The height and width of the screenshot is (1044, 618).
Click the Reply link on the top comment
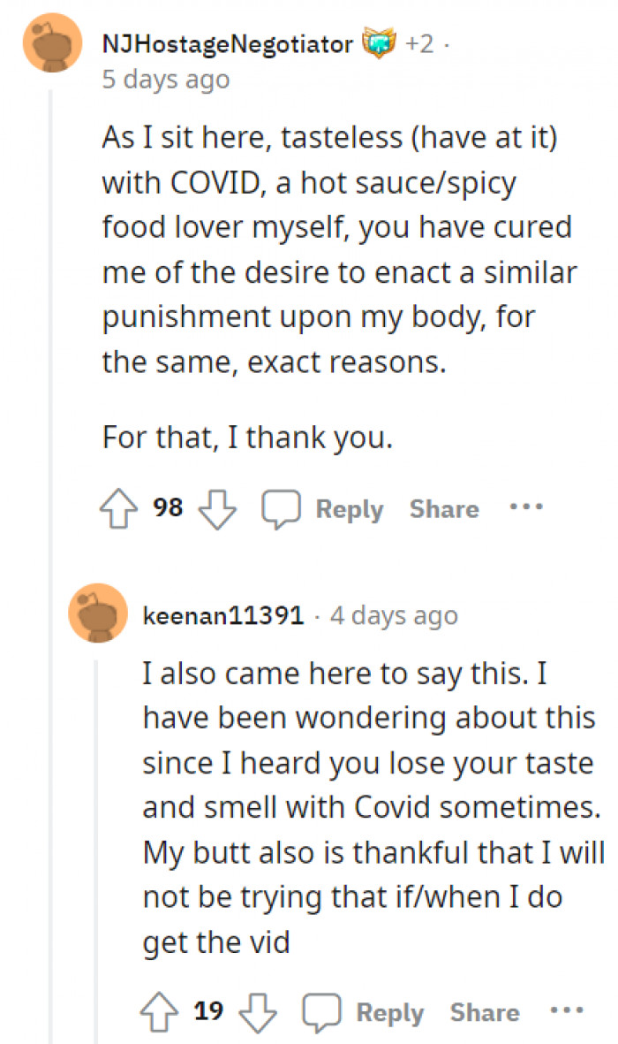(x=350, y=508)
